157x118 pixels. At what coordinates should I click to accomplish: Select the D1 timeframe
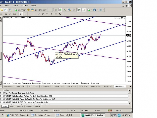coord(6,14)
